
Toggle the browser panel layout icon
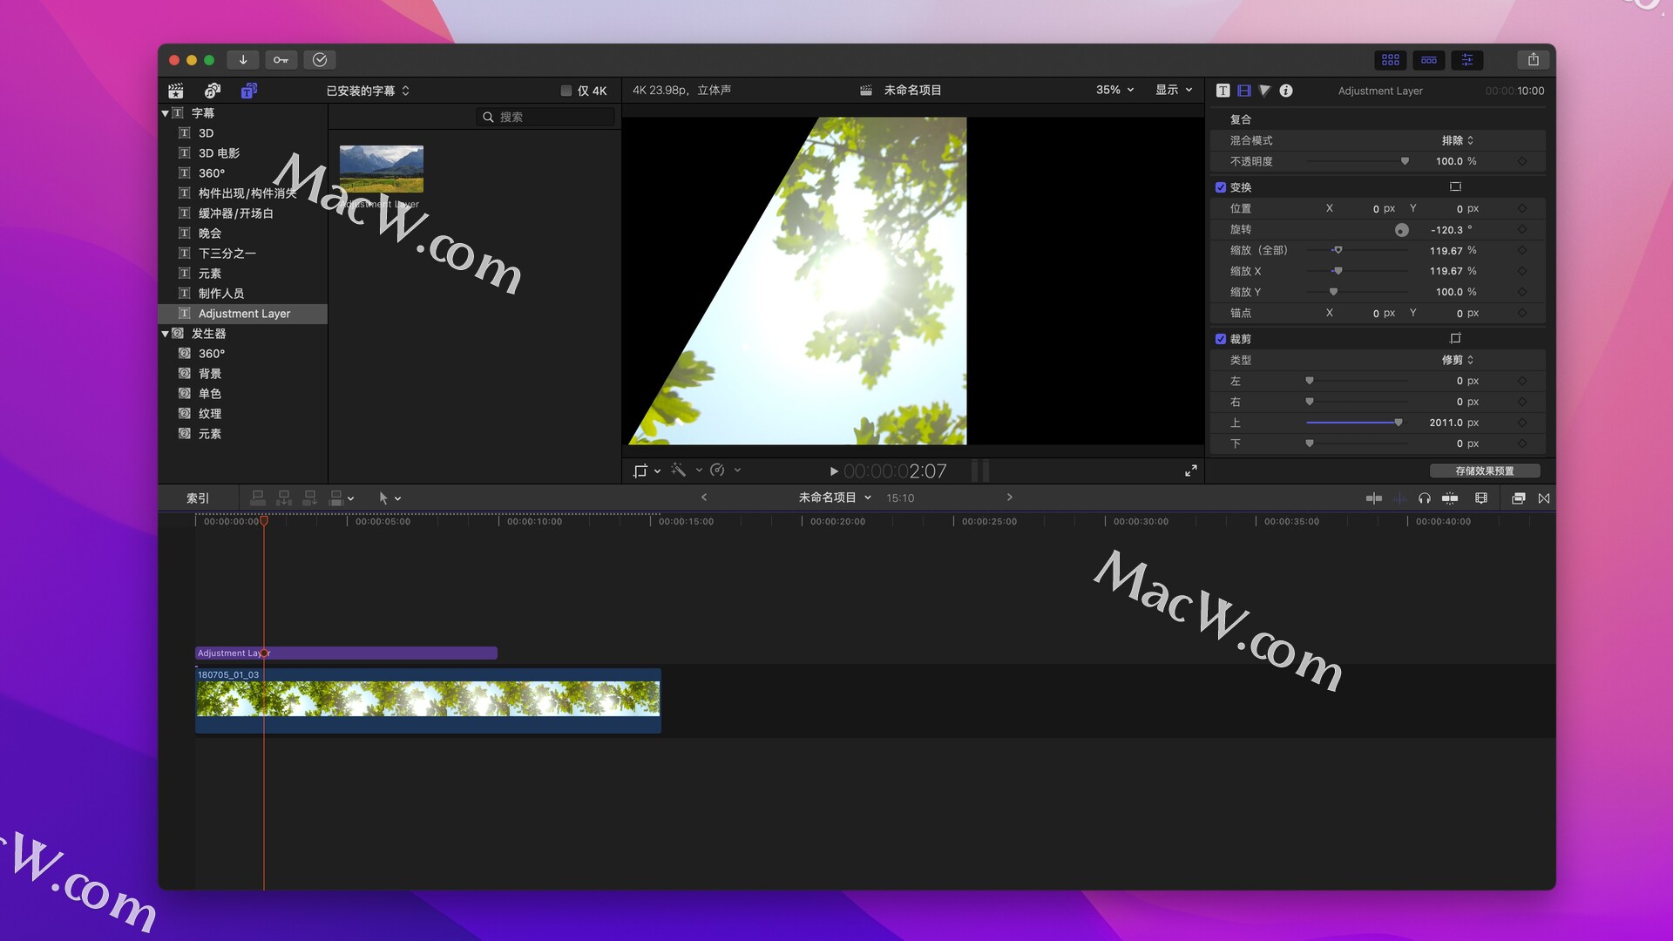click(x=1391, y=60)
